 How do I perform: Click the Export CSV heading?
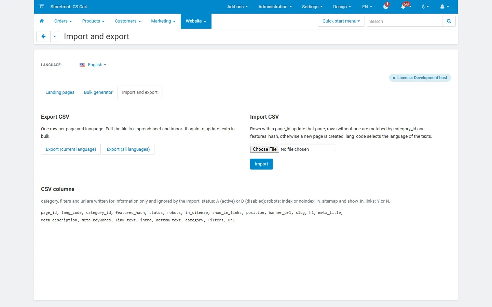tap(55, 117)
